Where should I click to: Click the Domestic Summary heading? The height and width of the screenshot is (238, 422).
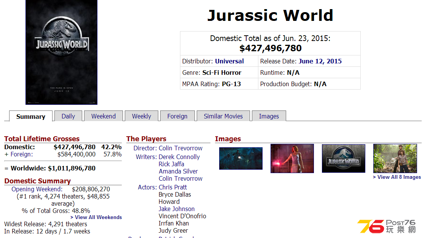[x=38, y=181]
